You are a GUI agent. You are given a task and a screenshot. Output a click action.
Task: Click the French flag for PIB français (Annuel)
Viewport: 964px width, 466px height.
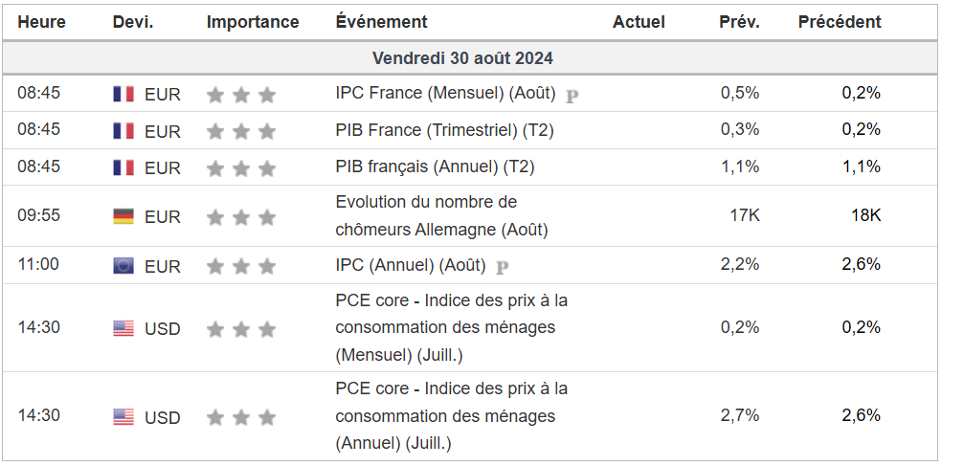(123, 167)
